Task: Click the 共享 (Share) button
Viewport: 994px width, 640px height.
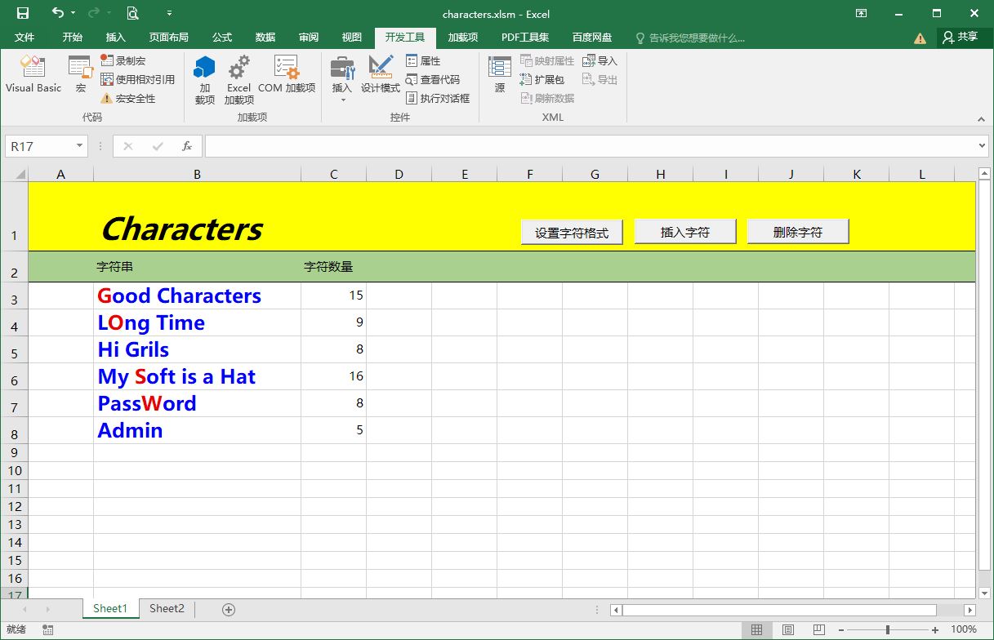Action: pos(960,37)
